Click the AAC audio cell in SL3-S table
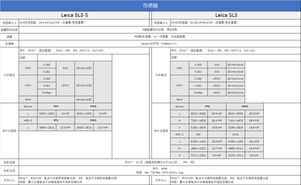The height and width of the screenshot is (185, 301). [65, 68]
